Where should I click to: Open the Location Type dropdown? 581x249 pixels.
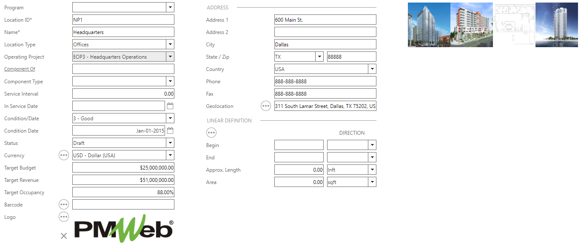point(170,45)
